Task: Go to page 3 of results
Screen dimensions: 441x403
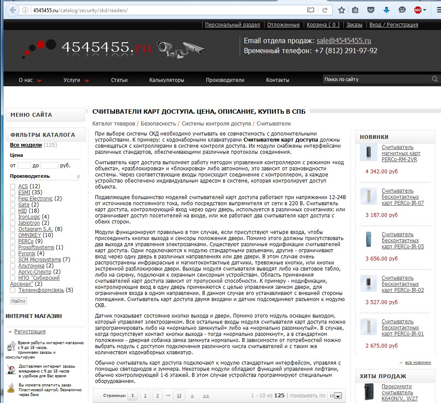Action: click(157, 396)
